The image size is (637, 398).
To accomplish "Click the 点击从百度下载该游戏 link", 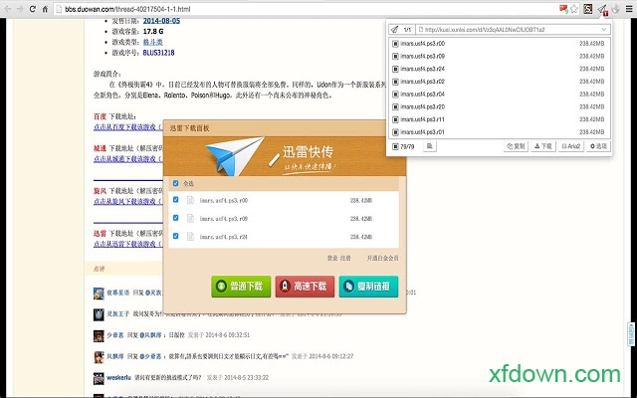I will coord(128,127).
